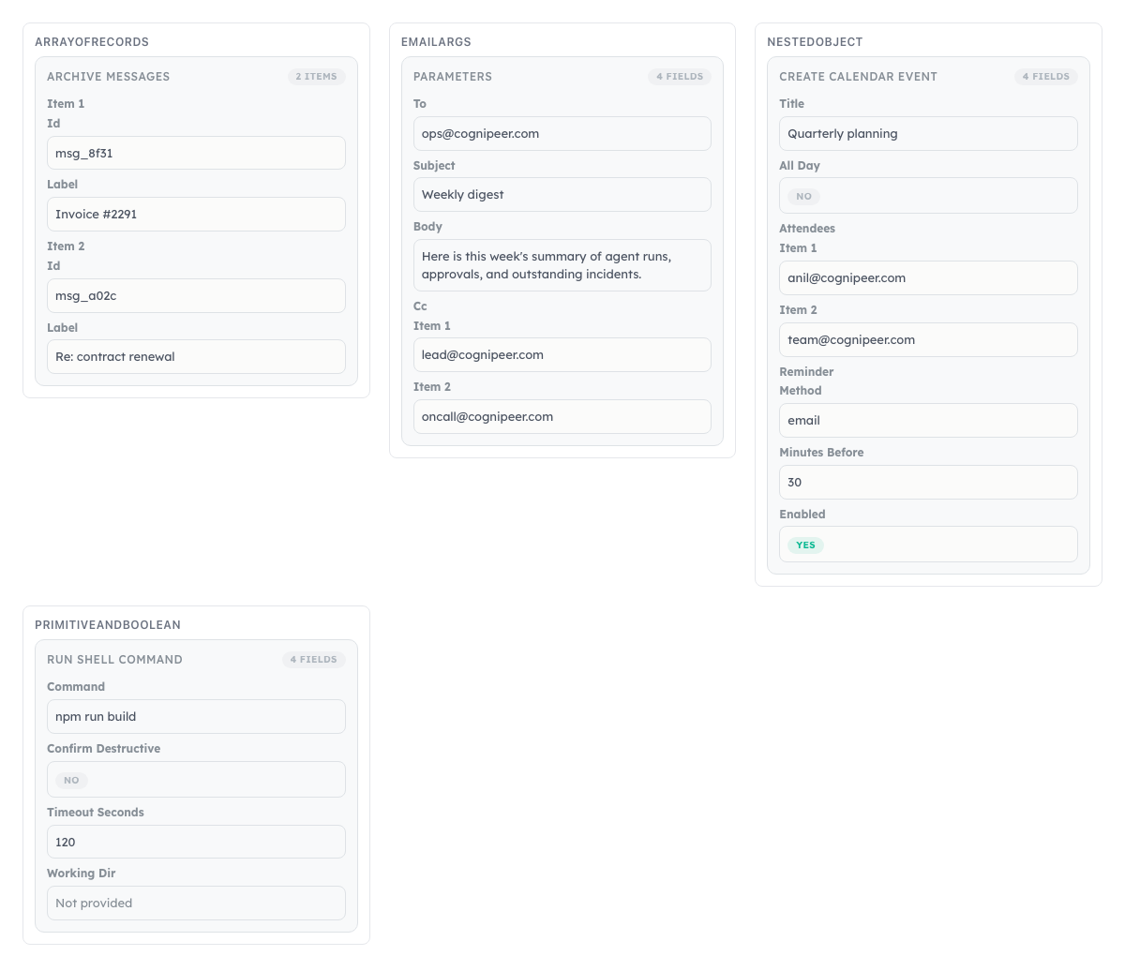Click the Cc label in Parameters
Screen dimensions: 1125x956
click(420, 306)
